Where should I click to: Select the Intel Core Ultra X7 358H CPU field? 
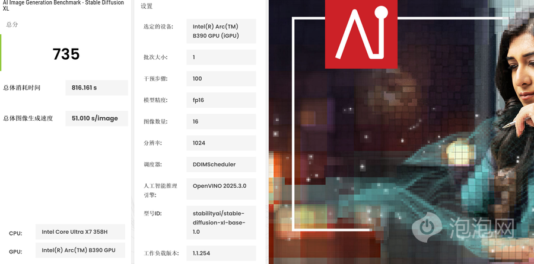click(80, 233)
